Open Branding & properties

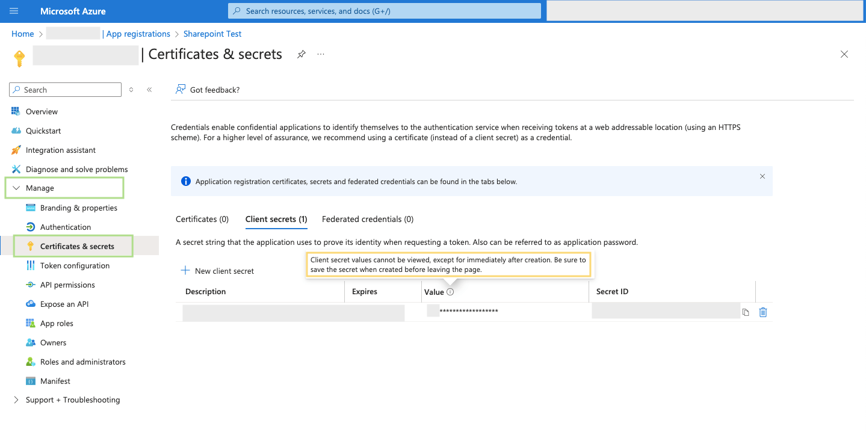(x=79, y=208)
